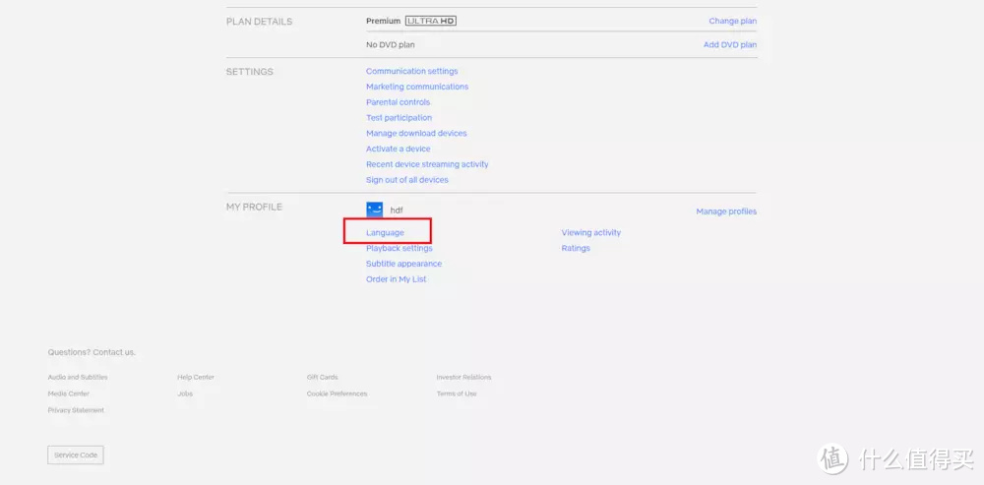Image resolution: width=984 pixels, height=485 pixels.
Task: Open Communication settings
Action: (x=411, y=71)
